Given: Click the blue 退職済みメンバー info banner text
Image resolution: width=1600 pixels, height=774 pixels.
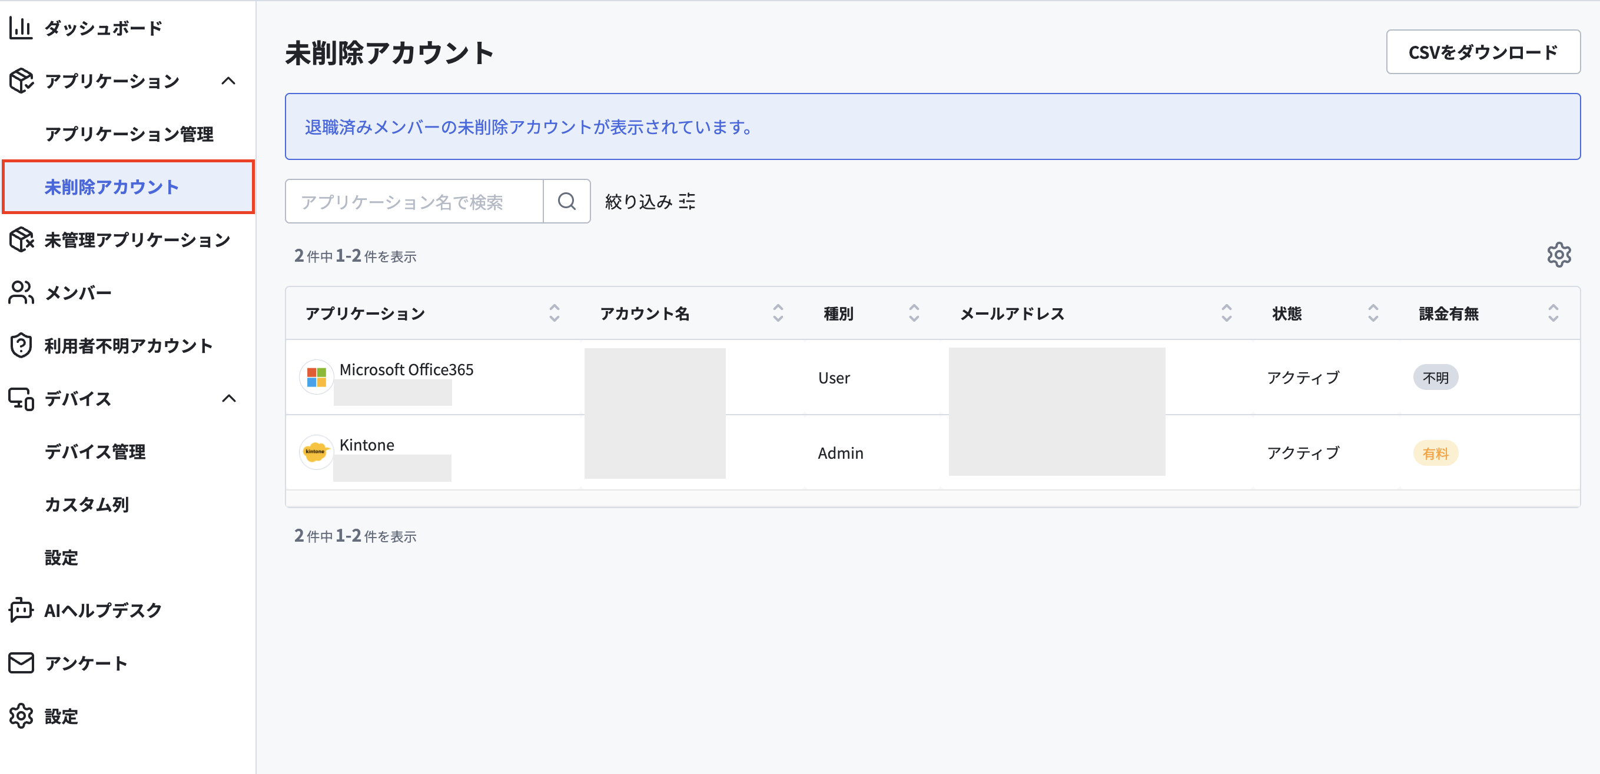Looking at the screenshot, I should pos(528,126).
